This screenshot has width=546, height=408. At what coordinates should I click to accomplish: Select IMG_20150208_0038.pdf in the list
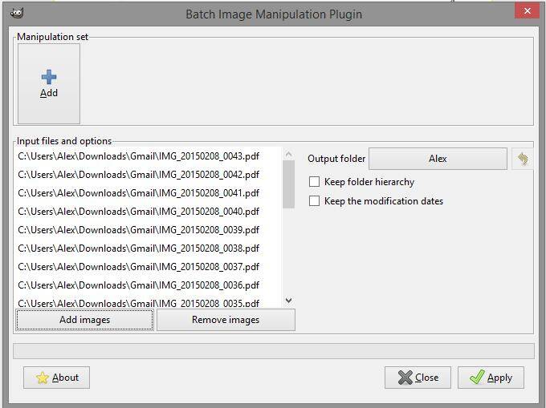coord(148,248)
